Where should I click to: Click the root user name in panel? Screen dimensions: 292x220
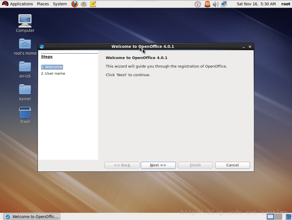click(285, 4)
